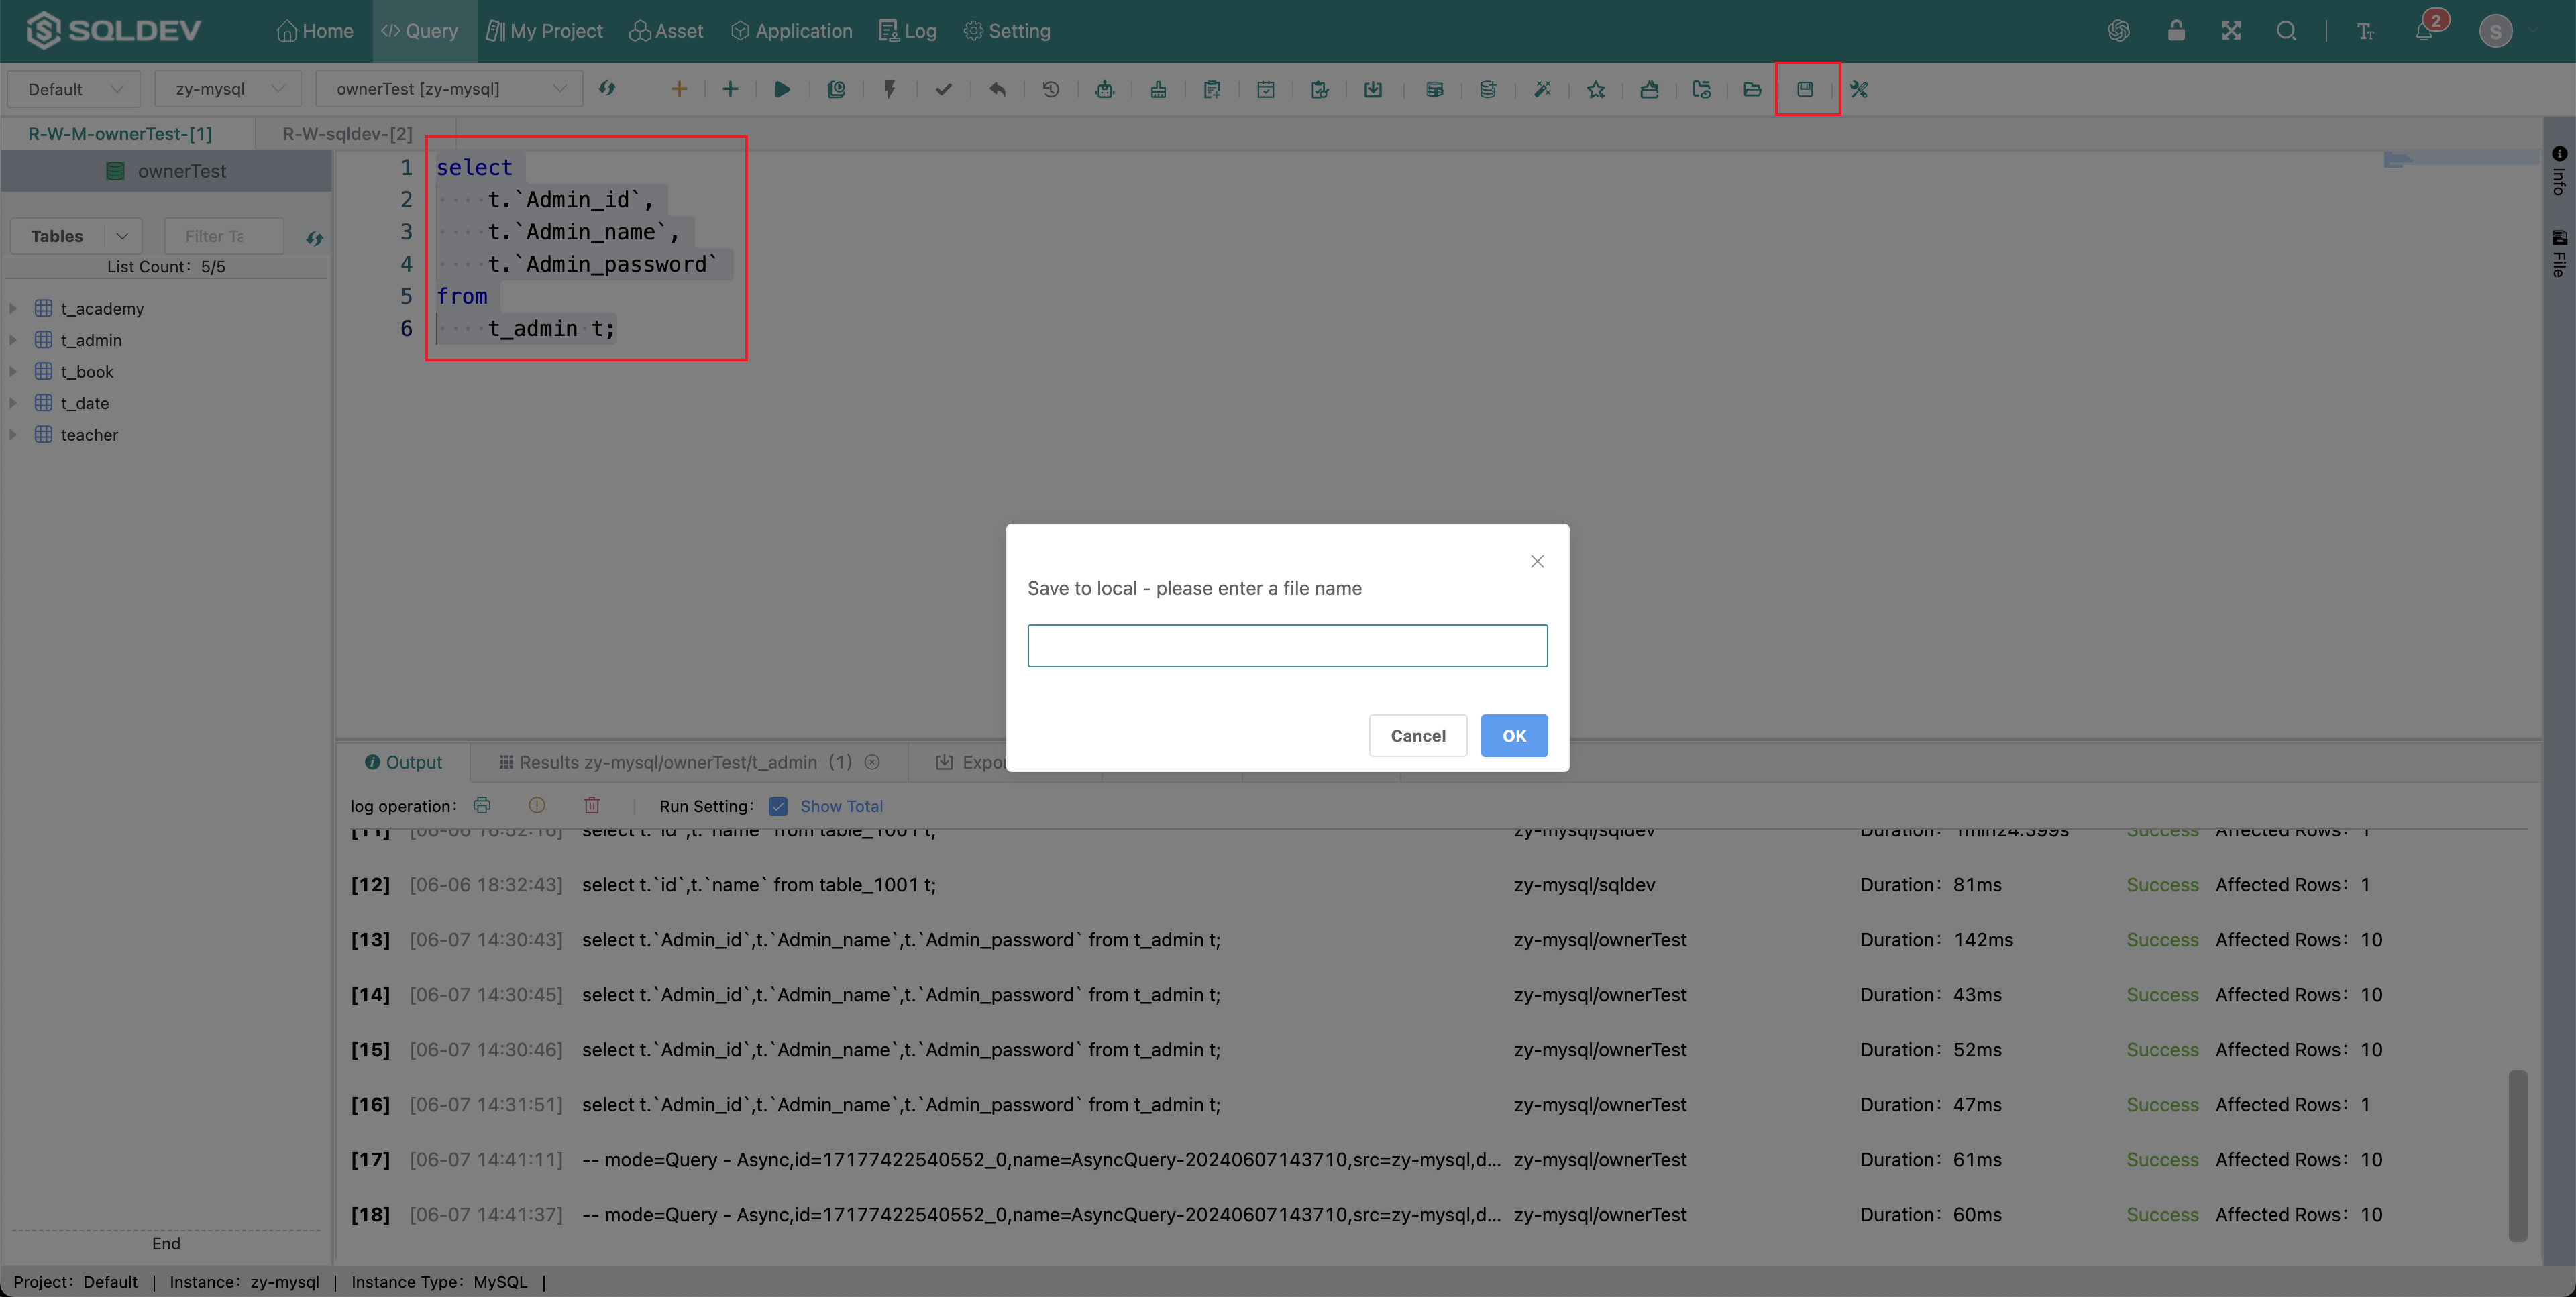Click the open folder icon in toolbar

(1752, 89)
